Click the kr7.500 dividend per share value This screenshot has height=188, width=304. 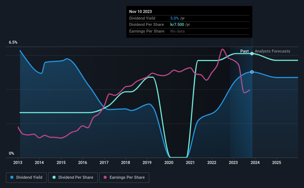[177, 25]
